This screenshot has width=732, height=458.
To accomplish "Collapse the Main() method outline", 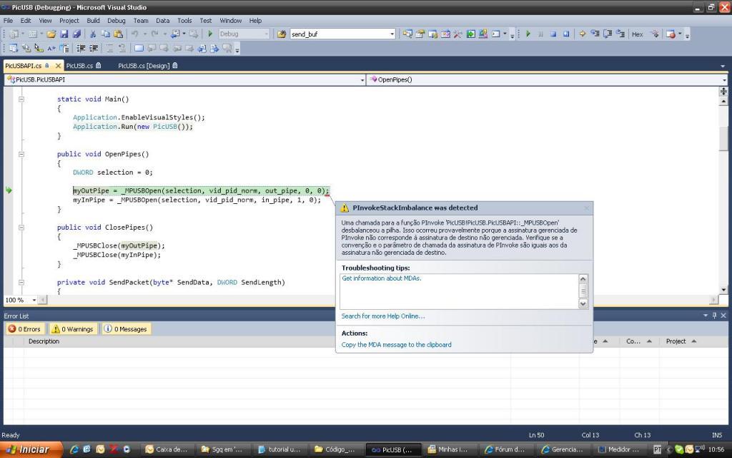I will (21, 99).
